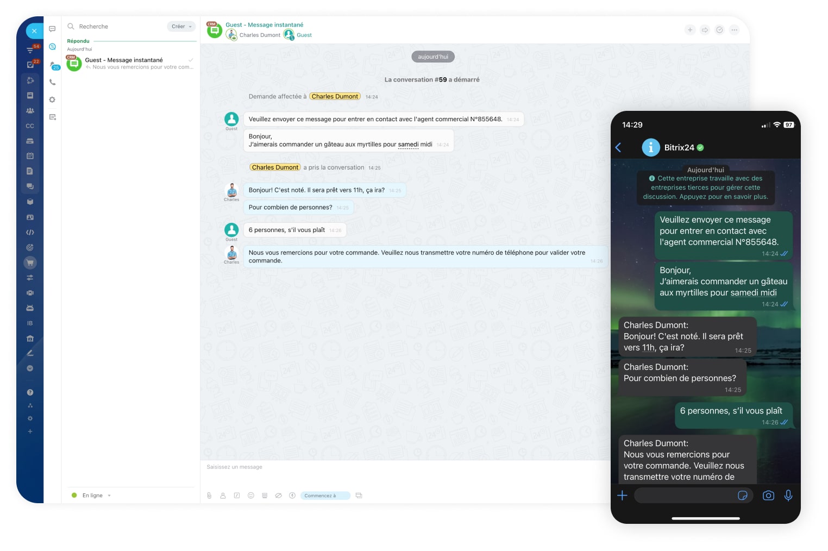828x551 pixels.
Task: Open the En ligne status dropdown
Action: pos(92,496)
